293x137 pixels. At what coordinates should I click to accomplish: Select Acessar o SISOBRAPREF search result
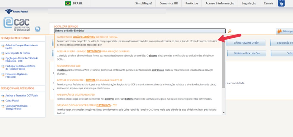(138, 84)
